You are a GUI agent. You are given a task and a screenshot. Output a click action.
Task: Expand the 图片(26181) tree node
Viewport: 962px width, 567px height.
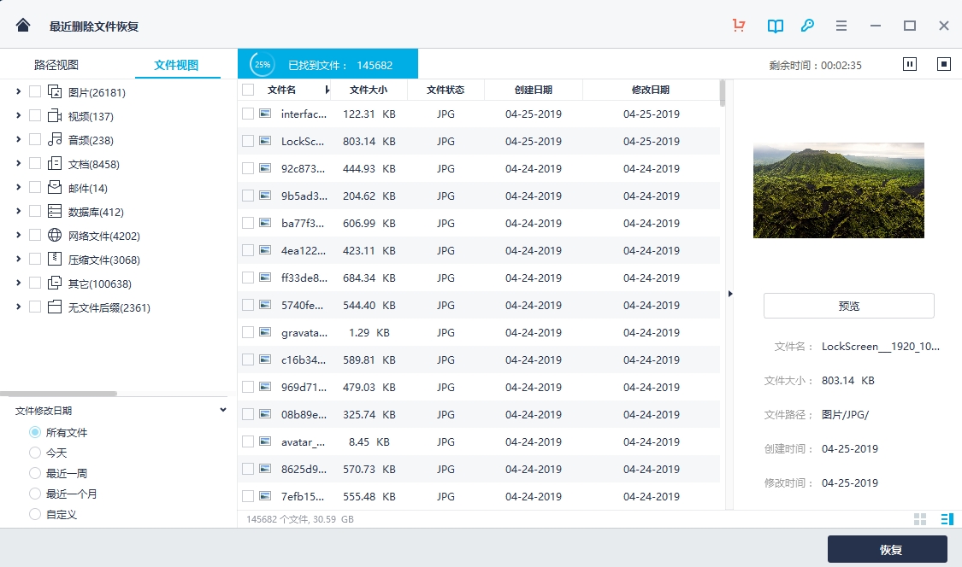pos(19,91)
